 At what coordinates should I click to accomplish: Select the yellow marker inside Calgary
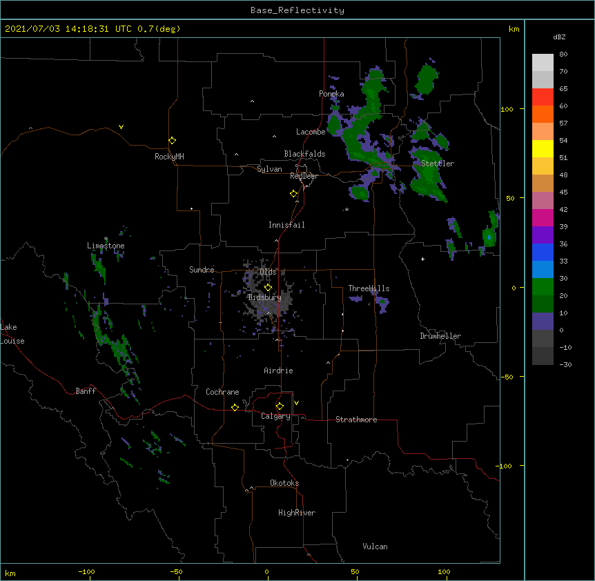280,406
